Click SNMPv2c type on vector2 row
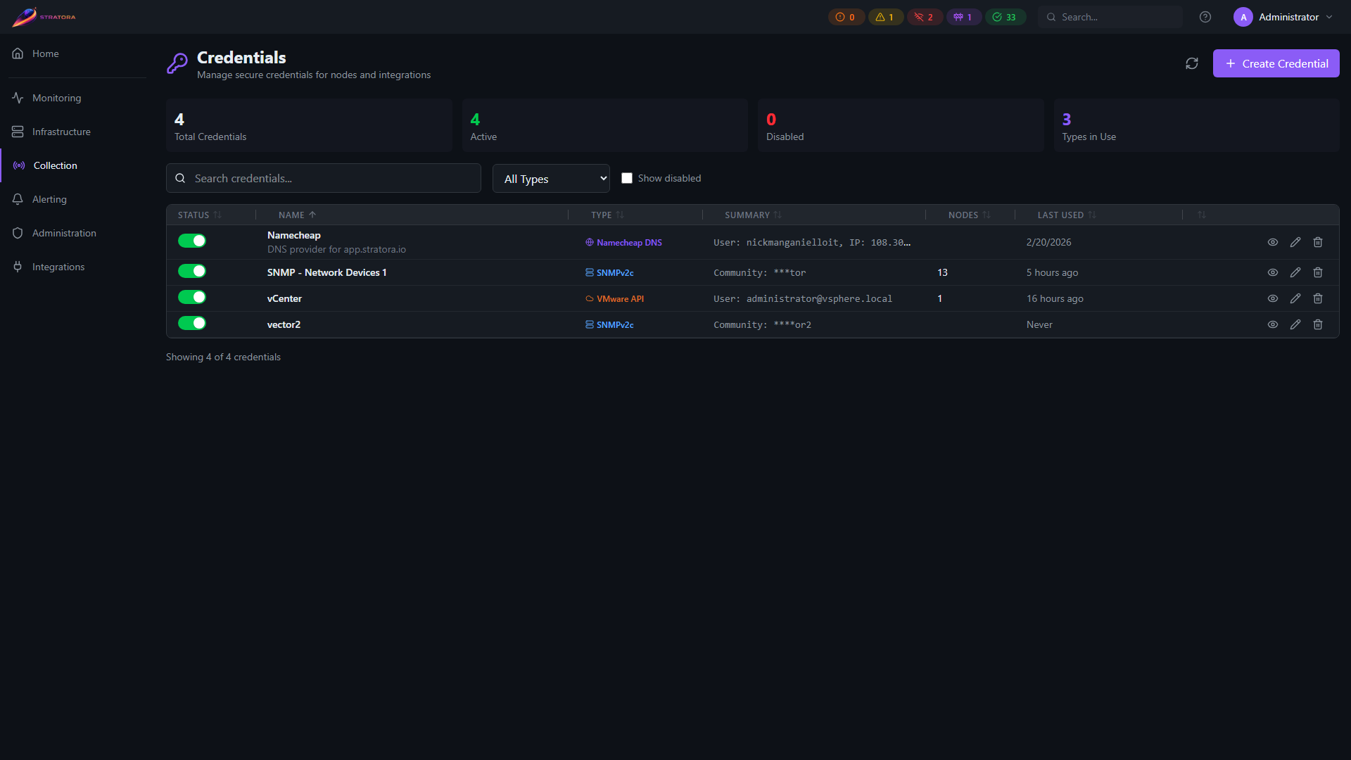The height and width of the screenshot is (760, 1351). coord(609,324)
